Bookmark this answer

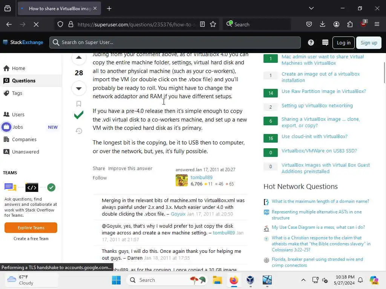79,104
